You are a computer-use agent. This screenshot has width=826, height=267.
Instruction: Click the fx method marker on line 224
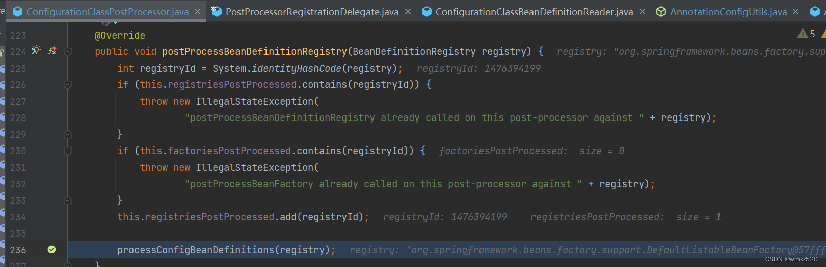pyautogui.click(x=52, y=51)
